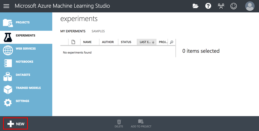Click the Settings gear icon
The width and height of the screenshot is (259, 131).
coord(8,103)
